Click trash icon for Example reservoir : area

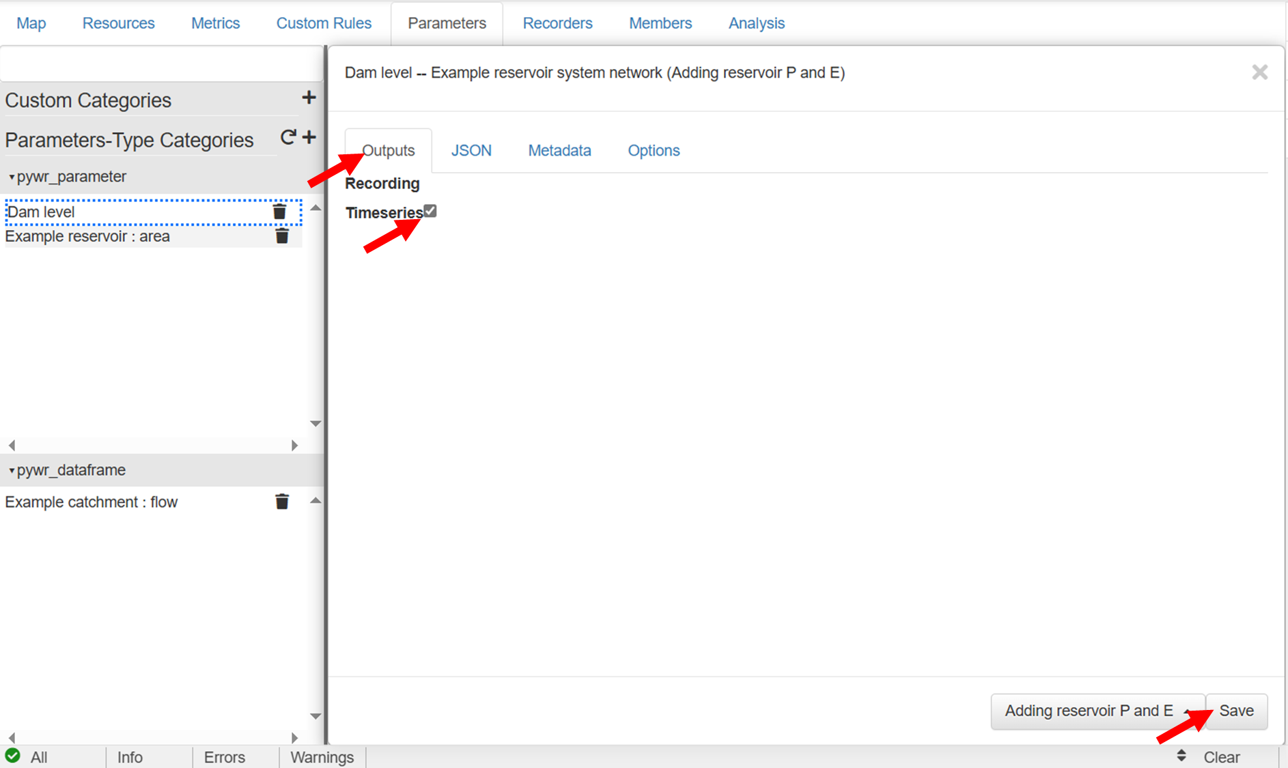point(281,236)
